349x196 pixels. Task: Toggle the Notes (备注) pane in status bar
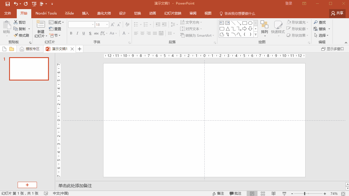218,193
